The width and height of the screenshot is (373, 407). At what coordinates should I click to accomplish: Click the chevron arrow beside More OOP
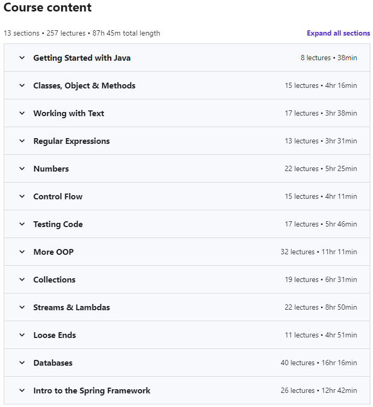(22, 252)
